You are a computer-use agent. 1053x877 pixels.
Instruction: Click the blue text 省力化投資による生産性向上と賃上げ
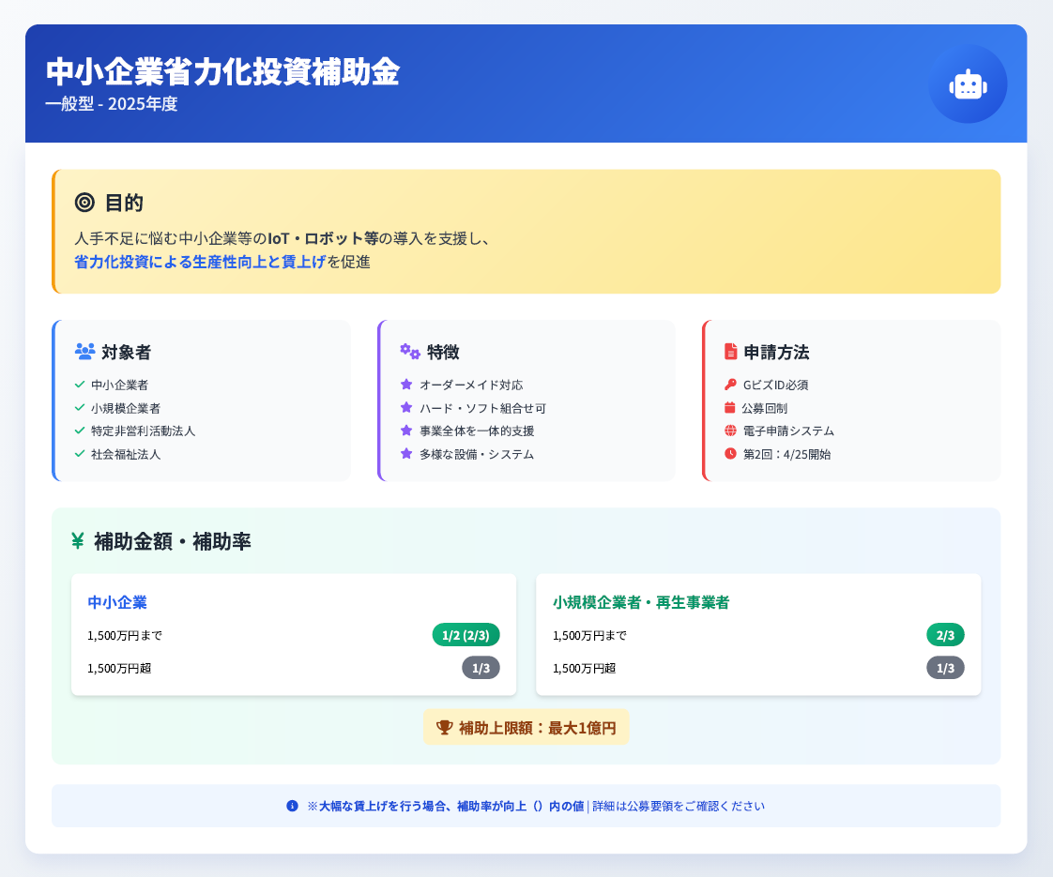coord(200,262)
